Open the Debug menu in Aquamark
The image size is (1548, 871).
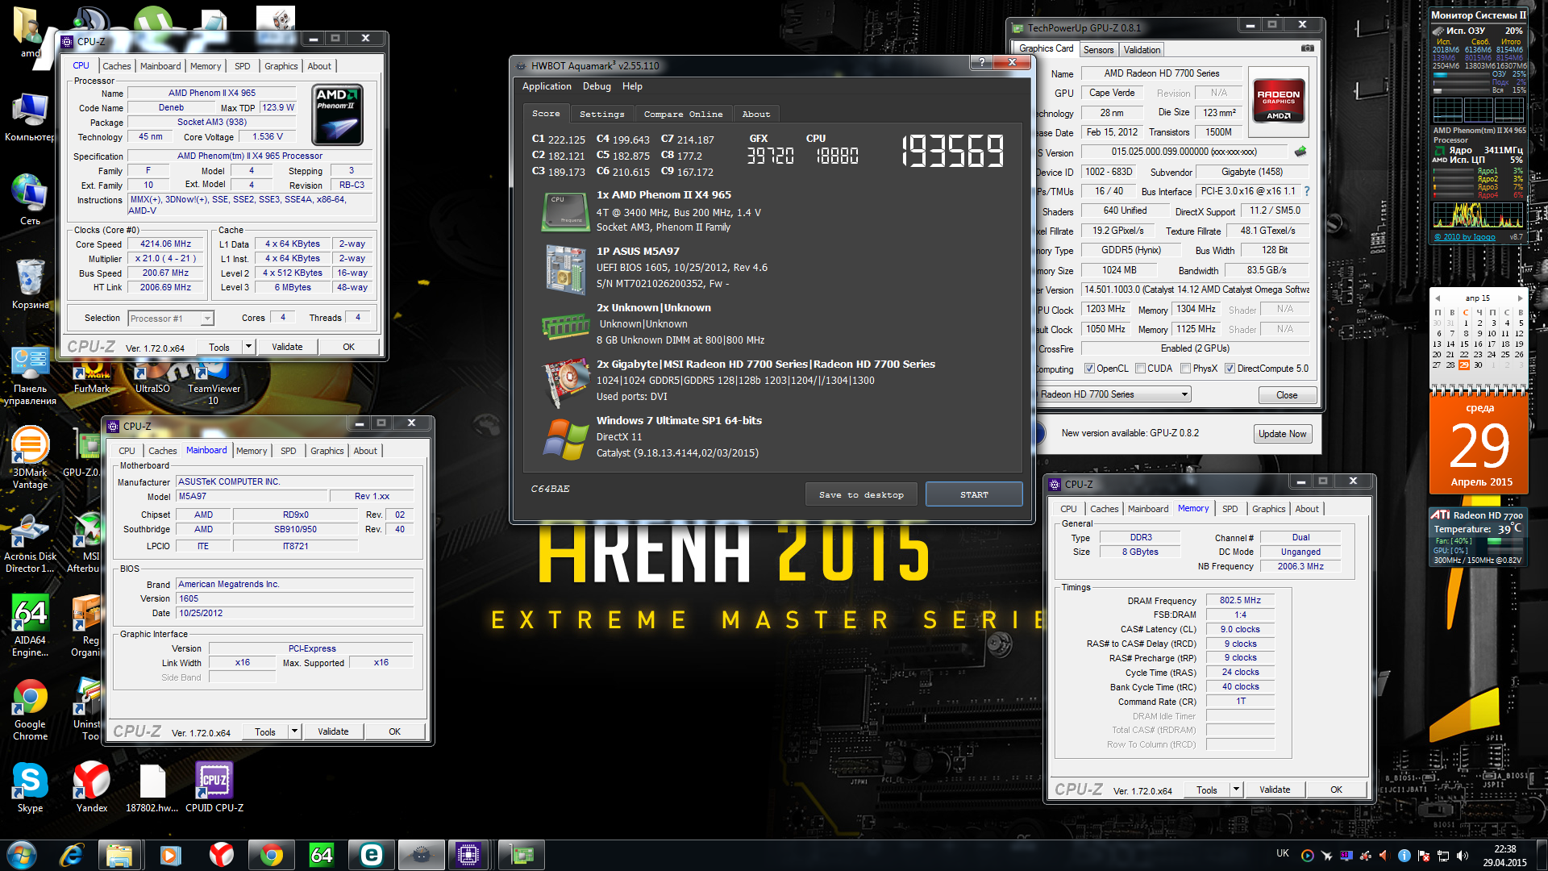(597, 86)
